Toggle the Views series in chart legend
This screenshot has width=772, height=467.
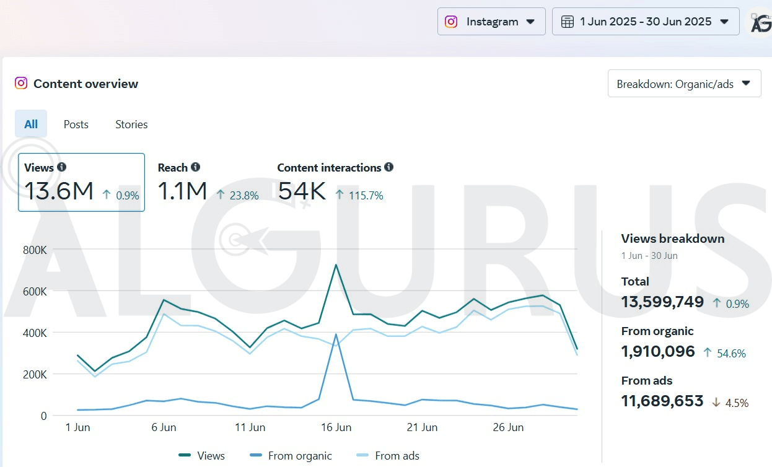coord(202,456)
